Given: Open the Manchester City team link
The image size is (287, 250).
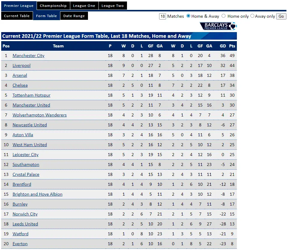Looking at the screenshot, I should click(29, 56).
